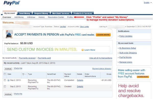
Task: Click the top Archive button
Action: 8,69
